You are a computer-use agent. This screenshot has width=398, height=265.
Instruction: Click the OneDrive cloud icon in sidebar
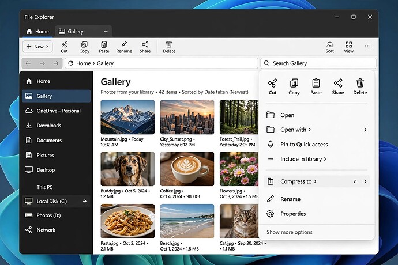tap(29, 111)
